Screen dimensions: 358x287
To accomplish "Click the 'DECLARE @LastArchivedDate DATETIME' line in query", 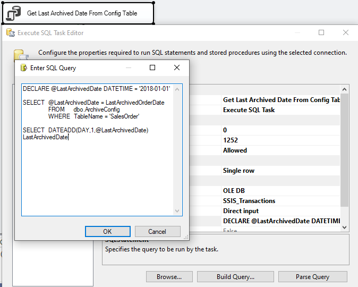I will pos(96,89).
